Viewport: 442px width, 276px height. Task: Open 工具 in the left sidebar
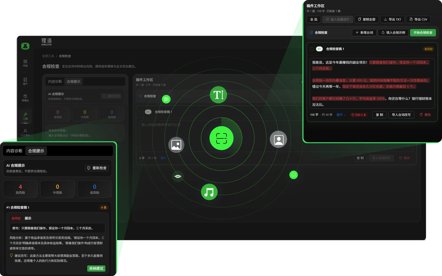click(25, 116)
